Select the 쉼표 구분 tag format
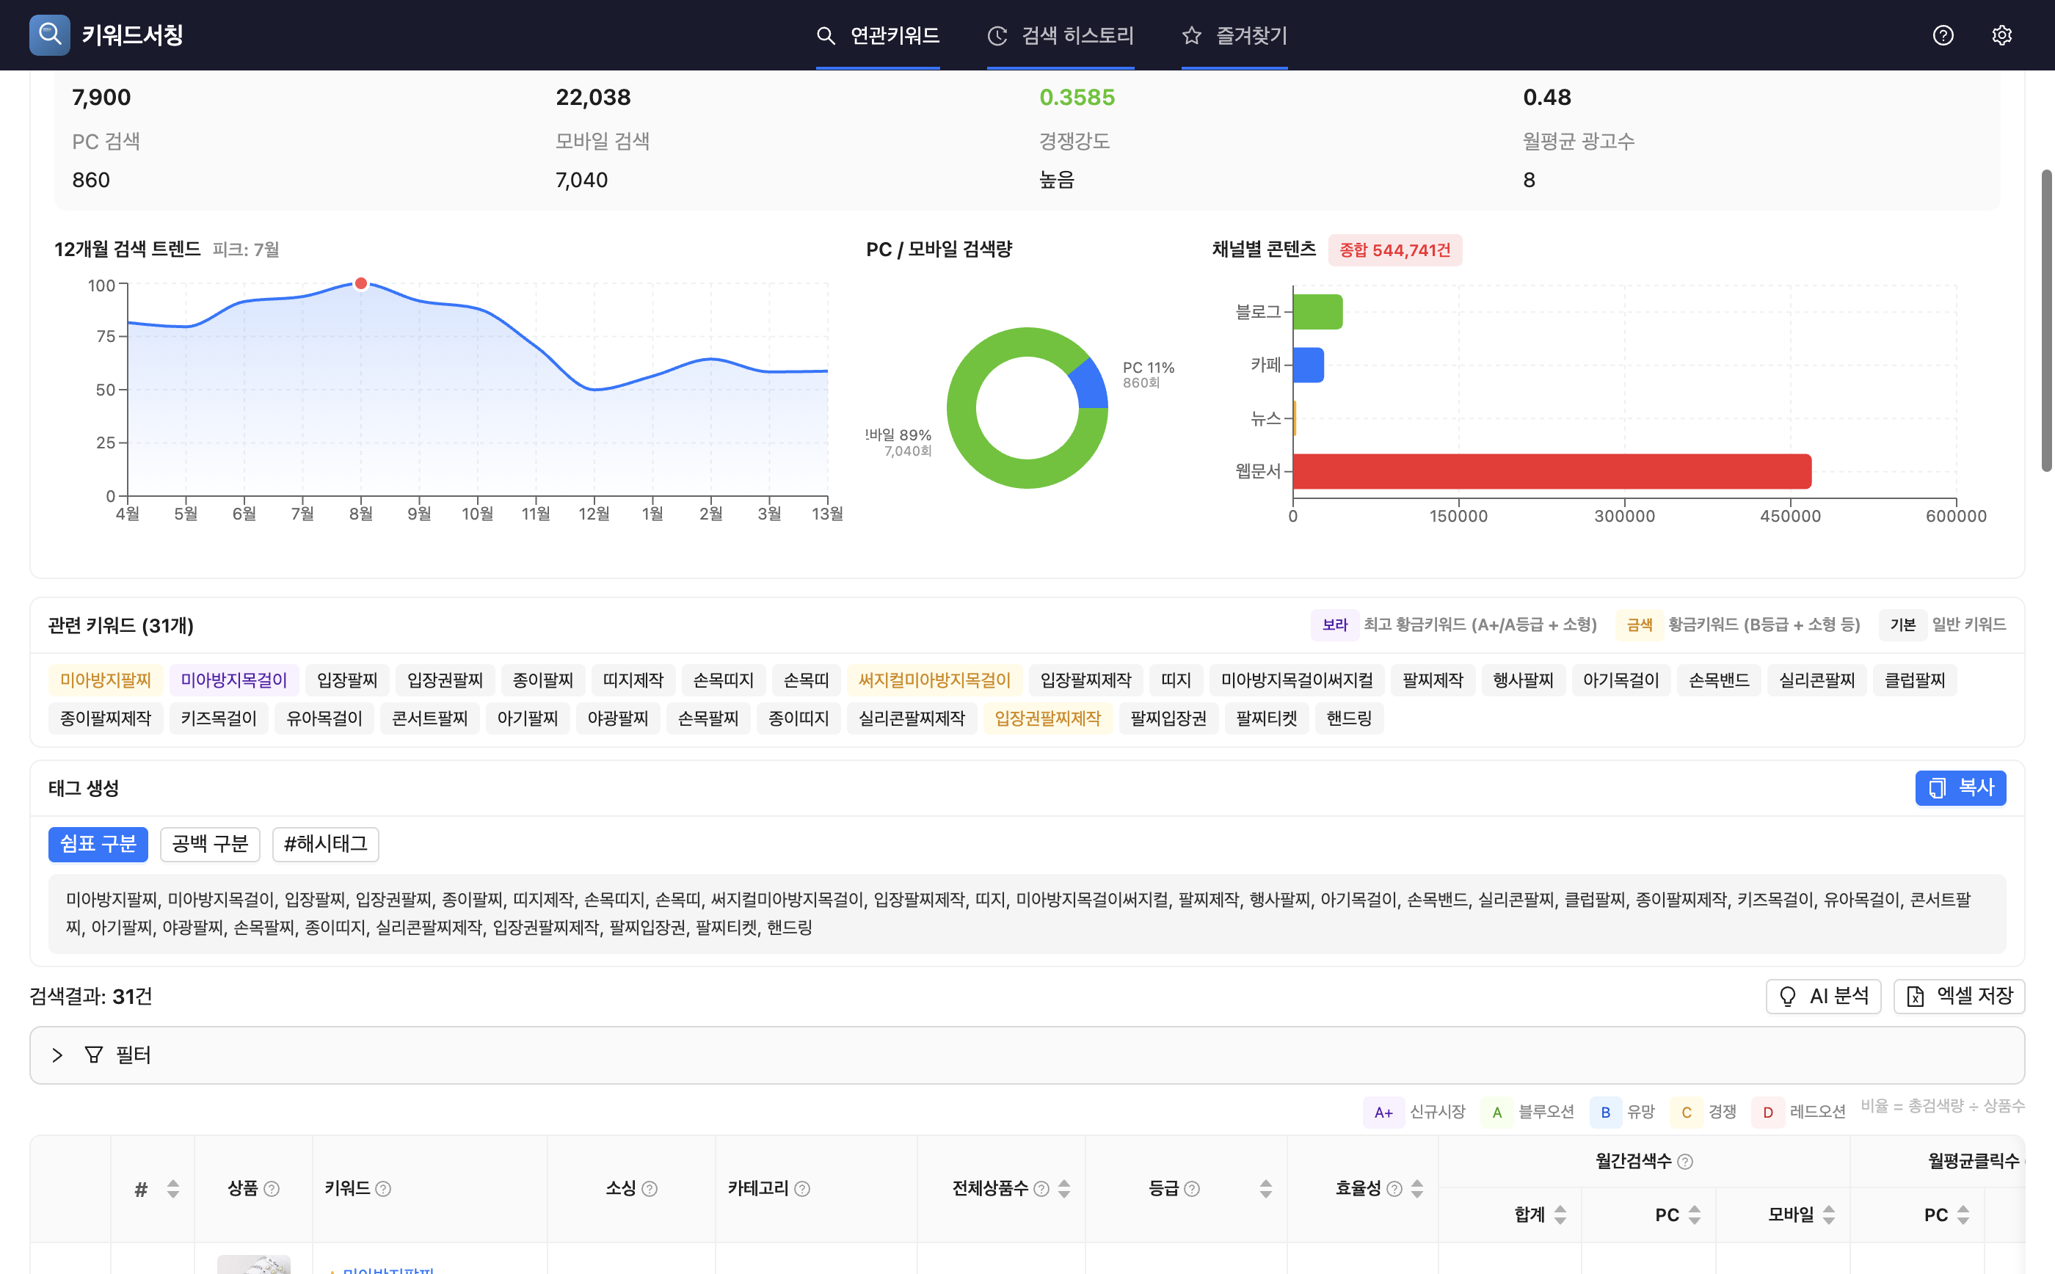The image size is (2055, 1274). [98, 844]
